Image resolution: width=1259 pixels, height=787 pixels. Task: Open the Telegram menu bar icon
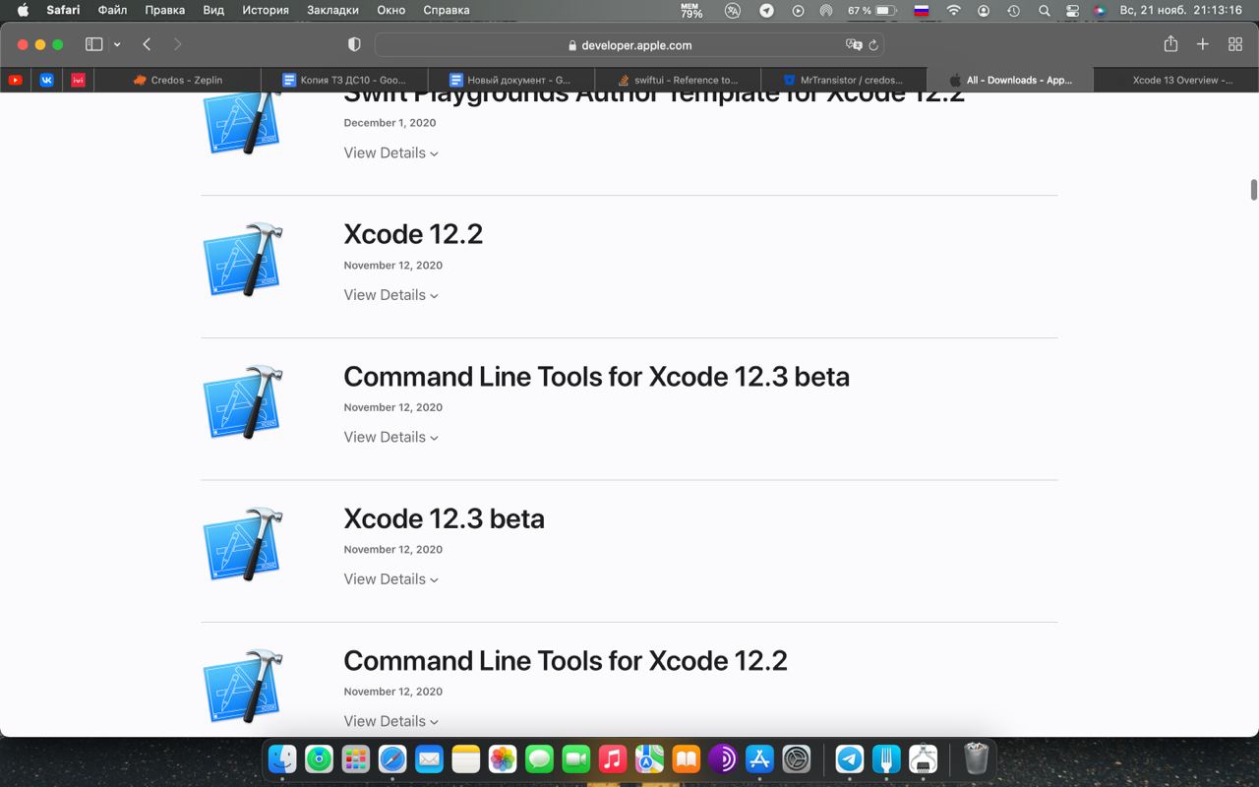coord(766,11)
